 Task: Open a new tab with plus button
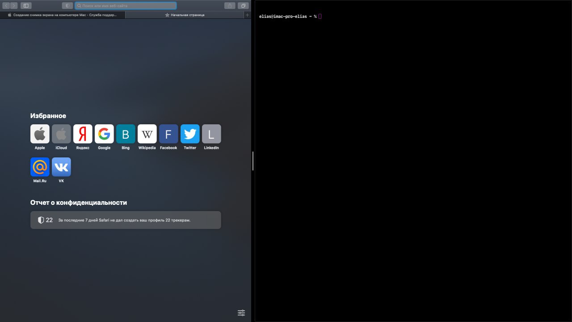[247, 15]
